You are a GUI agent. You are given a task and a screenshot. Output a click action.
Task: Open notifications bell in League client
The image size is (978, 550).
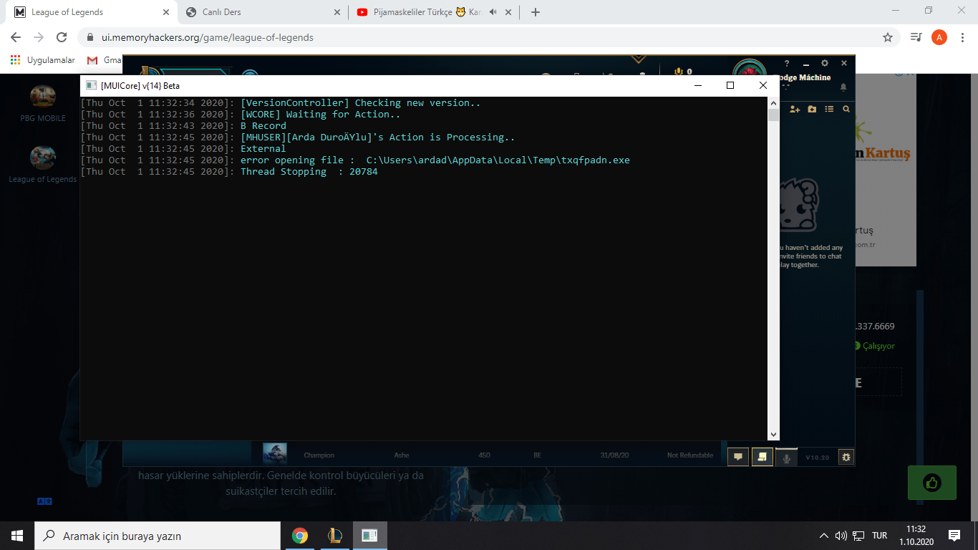tap(843, 87)
